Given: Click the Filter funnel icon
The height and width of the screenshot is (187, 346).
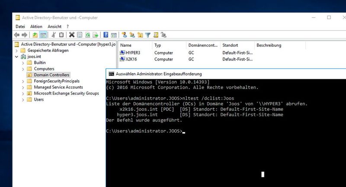Looking at the screenshot, I should [148, 35].
